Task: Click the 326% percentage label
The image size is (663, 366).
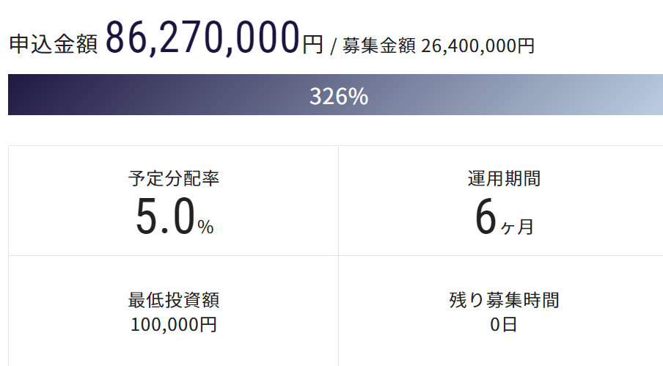Action: (338, 96)
